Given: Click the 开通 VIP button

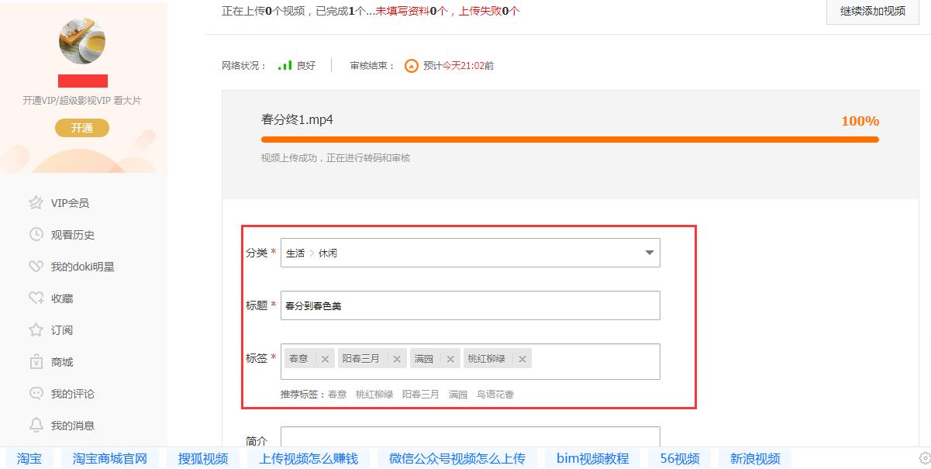Looking at the screenshot, I should [81, 128].
